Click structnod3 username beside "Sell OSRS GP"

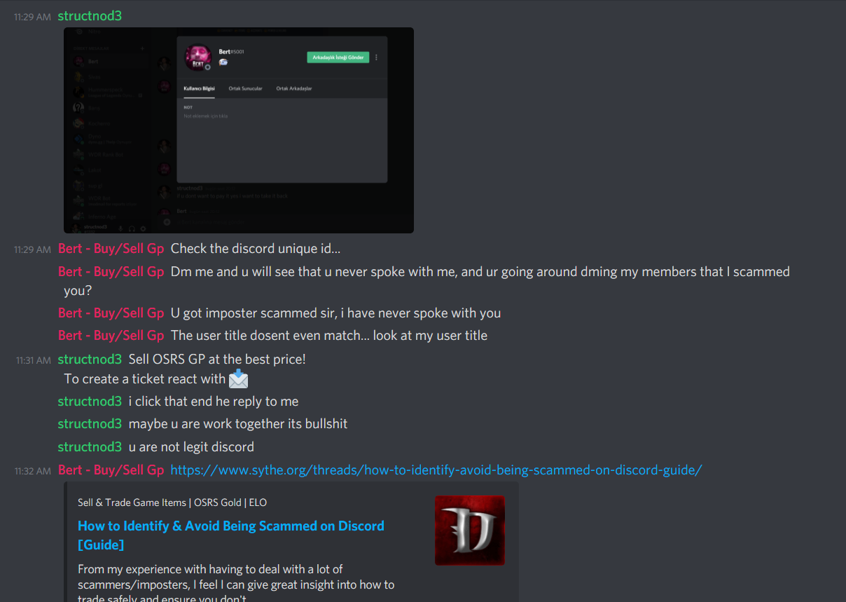point(90,360)
